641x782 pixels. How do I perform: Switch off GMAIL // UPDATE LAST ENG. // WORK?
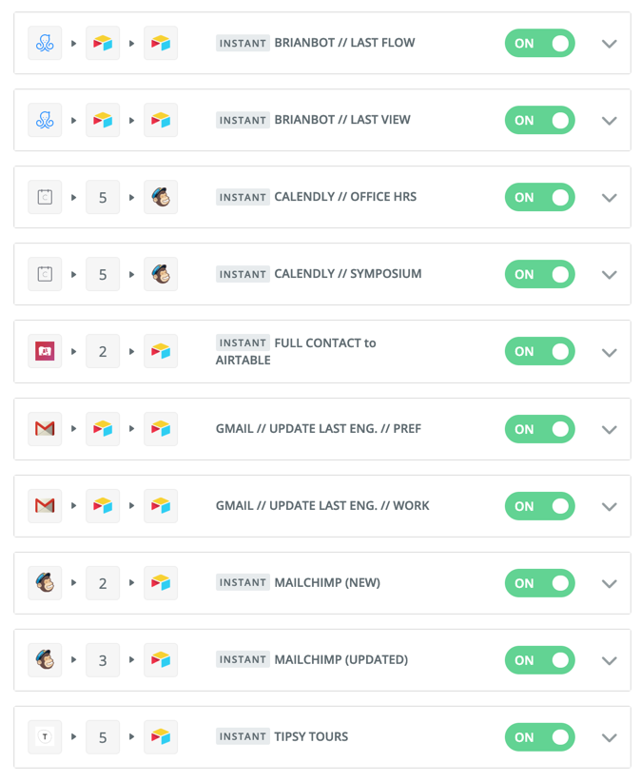point(539,506)
